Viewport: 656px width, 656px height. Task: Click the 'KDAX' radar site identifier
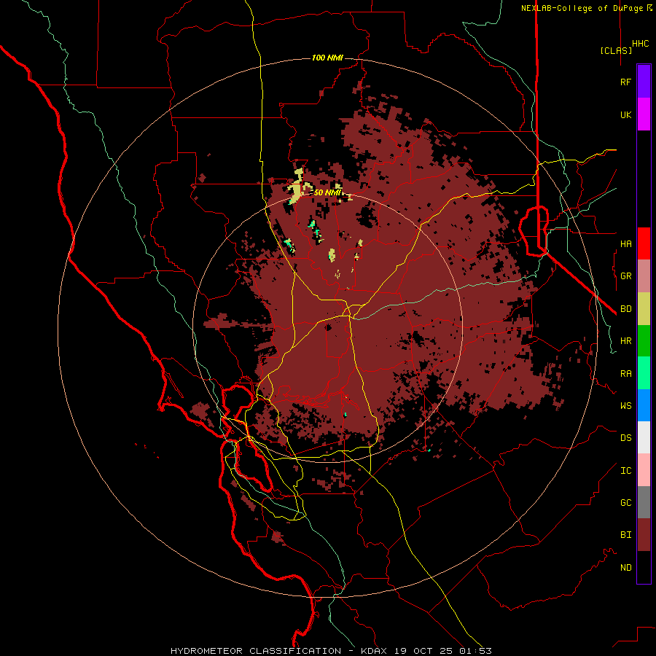coord(374,651)
